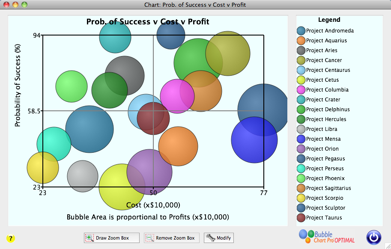Click the Project Scorpio yellow legend icon
Viewport: 391px width, 249px height.
[301, 198]
